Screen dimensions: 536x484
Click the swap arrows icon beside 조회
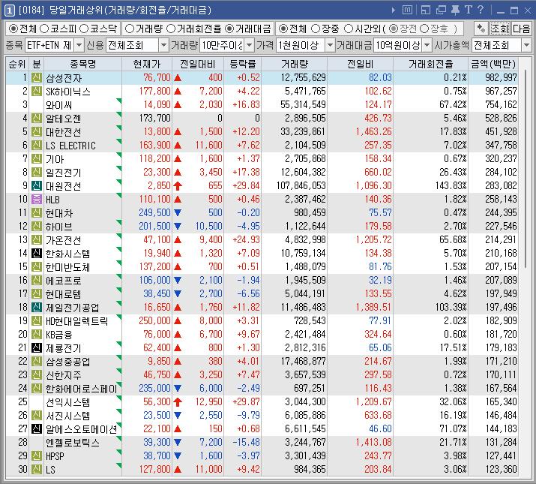coord(481,29)
